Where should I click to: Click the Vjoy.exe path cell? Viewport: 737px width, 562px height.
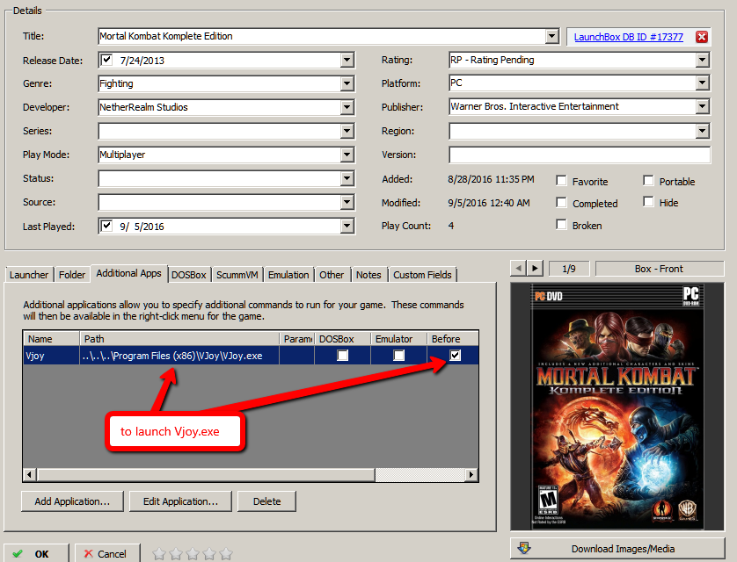pos(179,356)
